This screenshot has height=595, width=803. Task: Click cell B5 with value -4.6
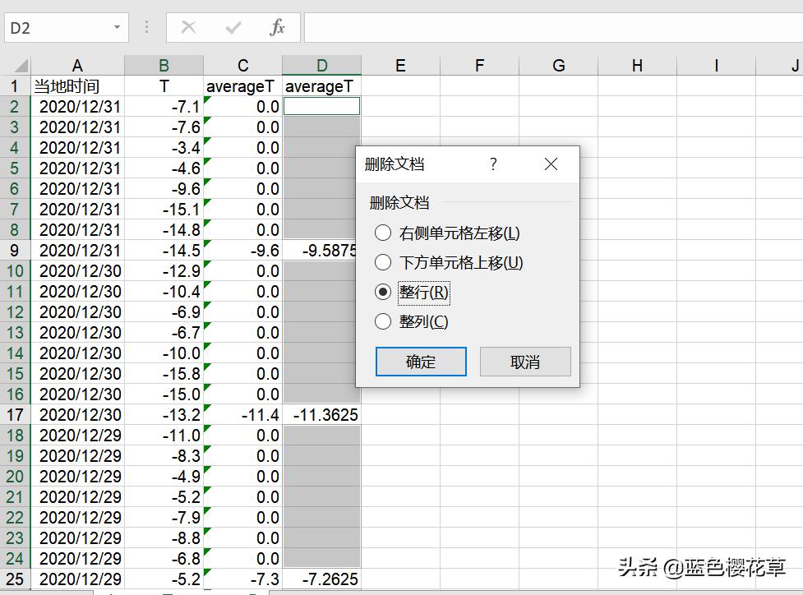(164, 168)
